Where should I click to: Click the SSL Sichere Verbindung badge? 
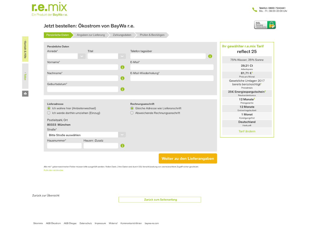click(265, 24)
